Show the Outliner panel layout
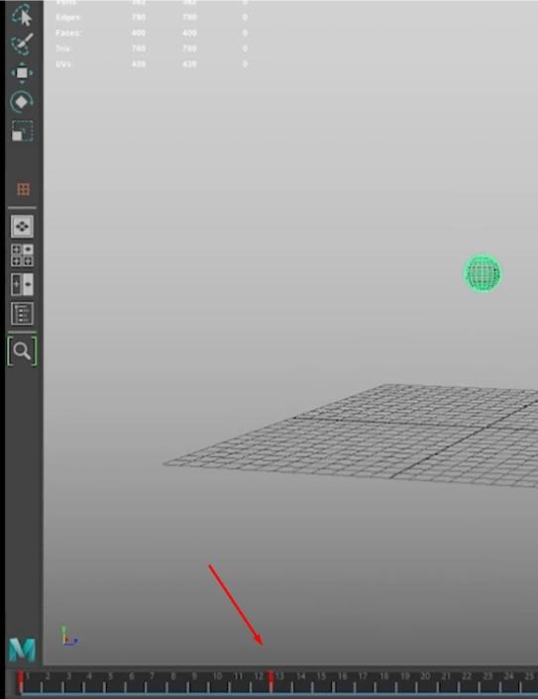 click(22, 314)
